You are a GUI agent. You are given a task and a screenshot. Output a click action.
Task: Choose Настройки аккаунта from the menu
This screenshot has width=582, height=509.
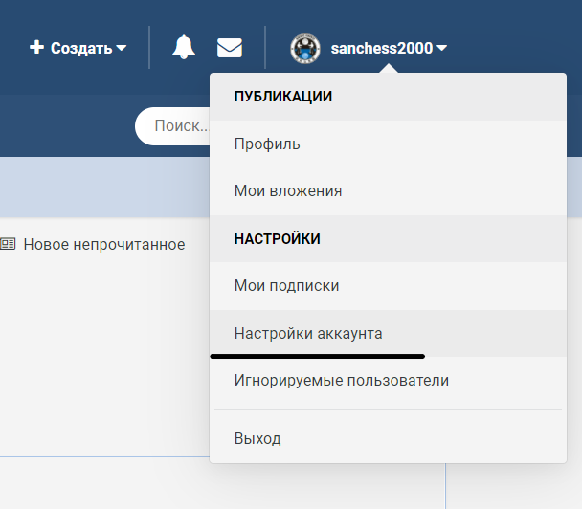point(308,333)
